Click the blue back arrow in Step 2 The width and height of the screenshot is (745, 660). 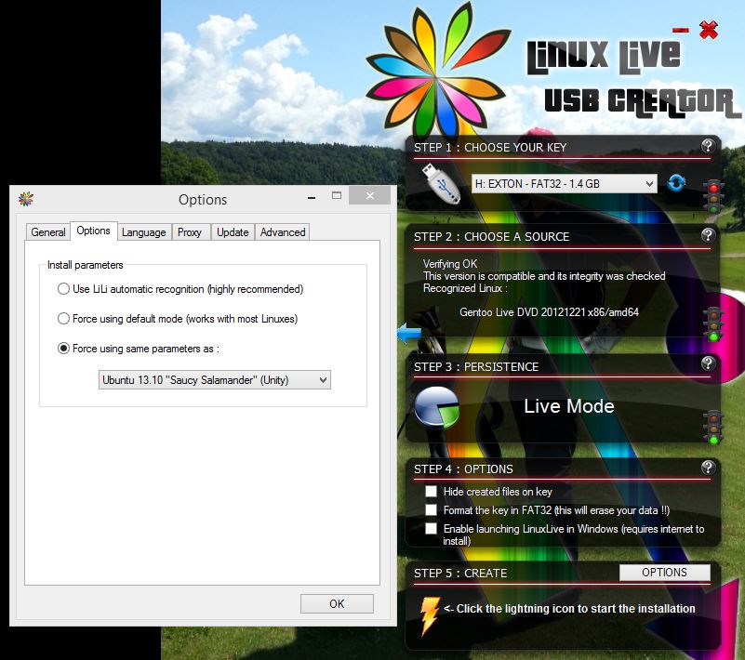409,333
